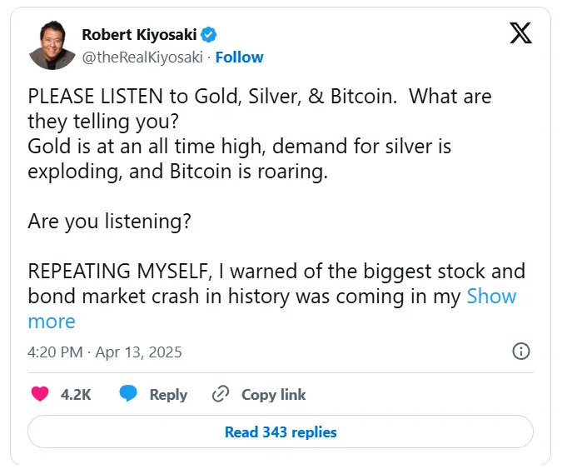Click the chain link copy icon
This screenshot has height=474, width=562.
(x=221, y=394)
